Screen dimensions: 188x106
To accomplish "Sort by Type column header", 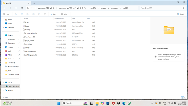I will coord(74,18).
